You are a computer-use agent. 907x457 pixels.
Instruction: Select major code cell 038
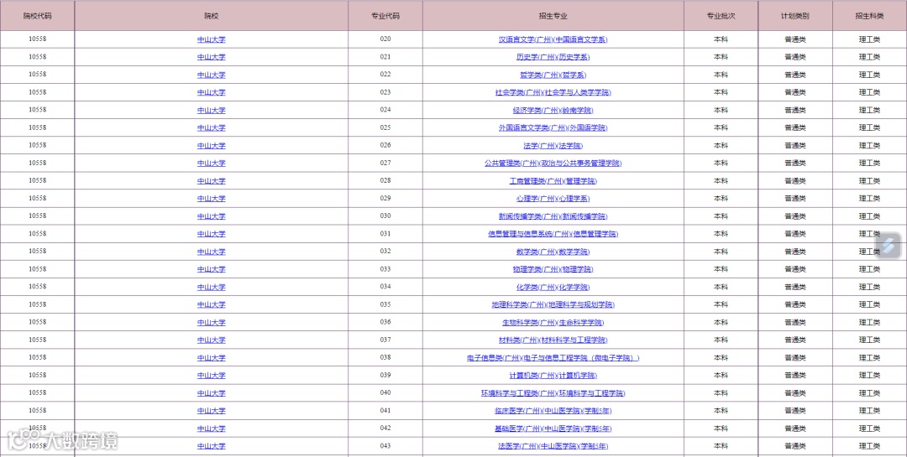click(385, 357)
